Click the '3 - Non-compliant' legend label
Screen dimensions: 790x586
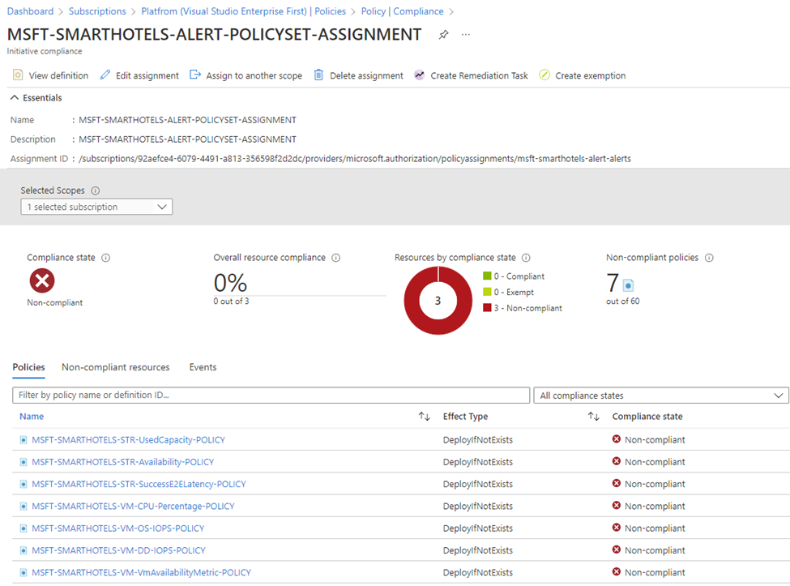click(528, 308)
